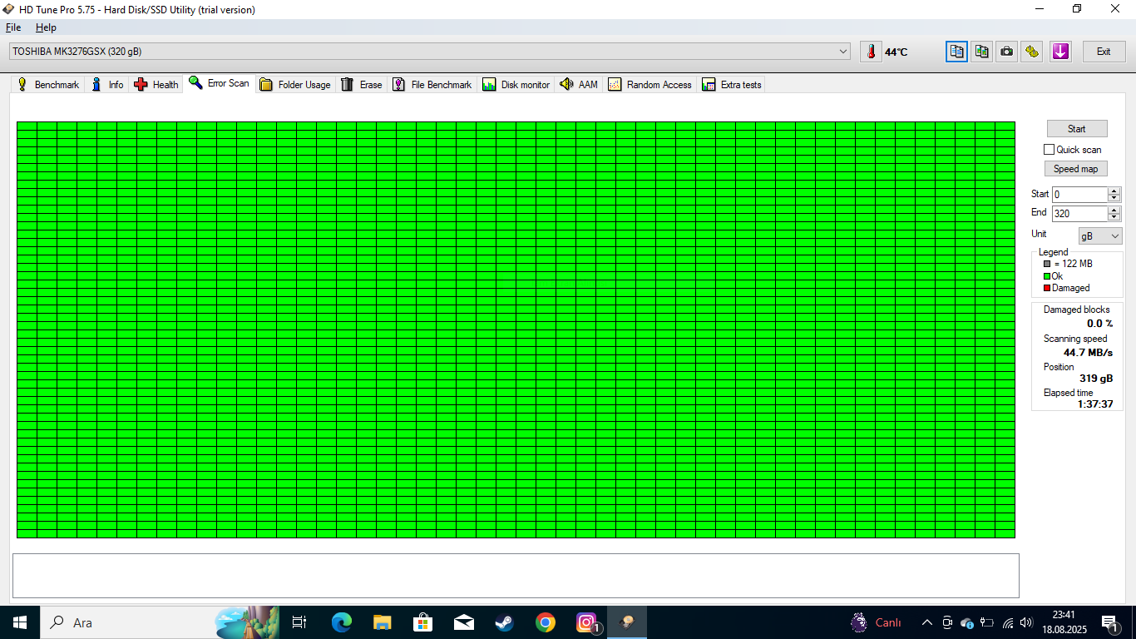Switch to the Info tab
Image resolution: width=1136 pixels, height=639 pixels.
tap(107, 85)
